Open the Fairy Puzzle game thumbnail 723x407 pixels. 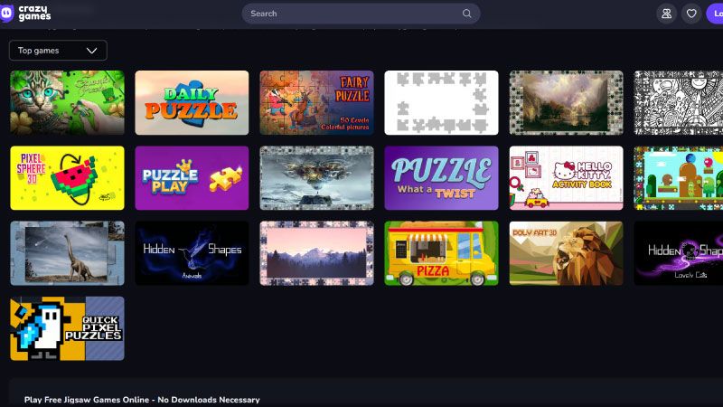(x=316, y=102)
